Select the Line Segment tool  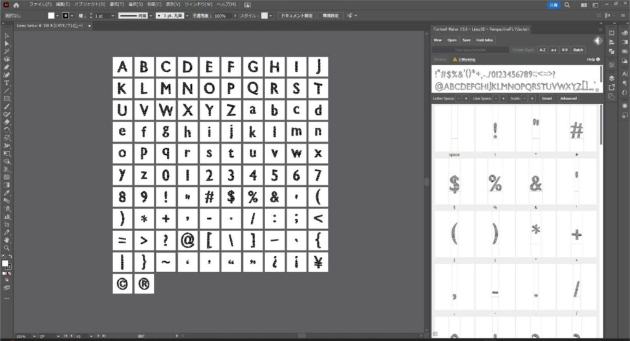click(7, 91)
